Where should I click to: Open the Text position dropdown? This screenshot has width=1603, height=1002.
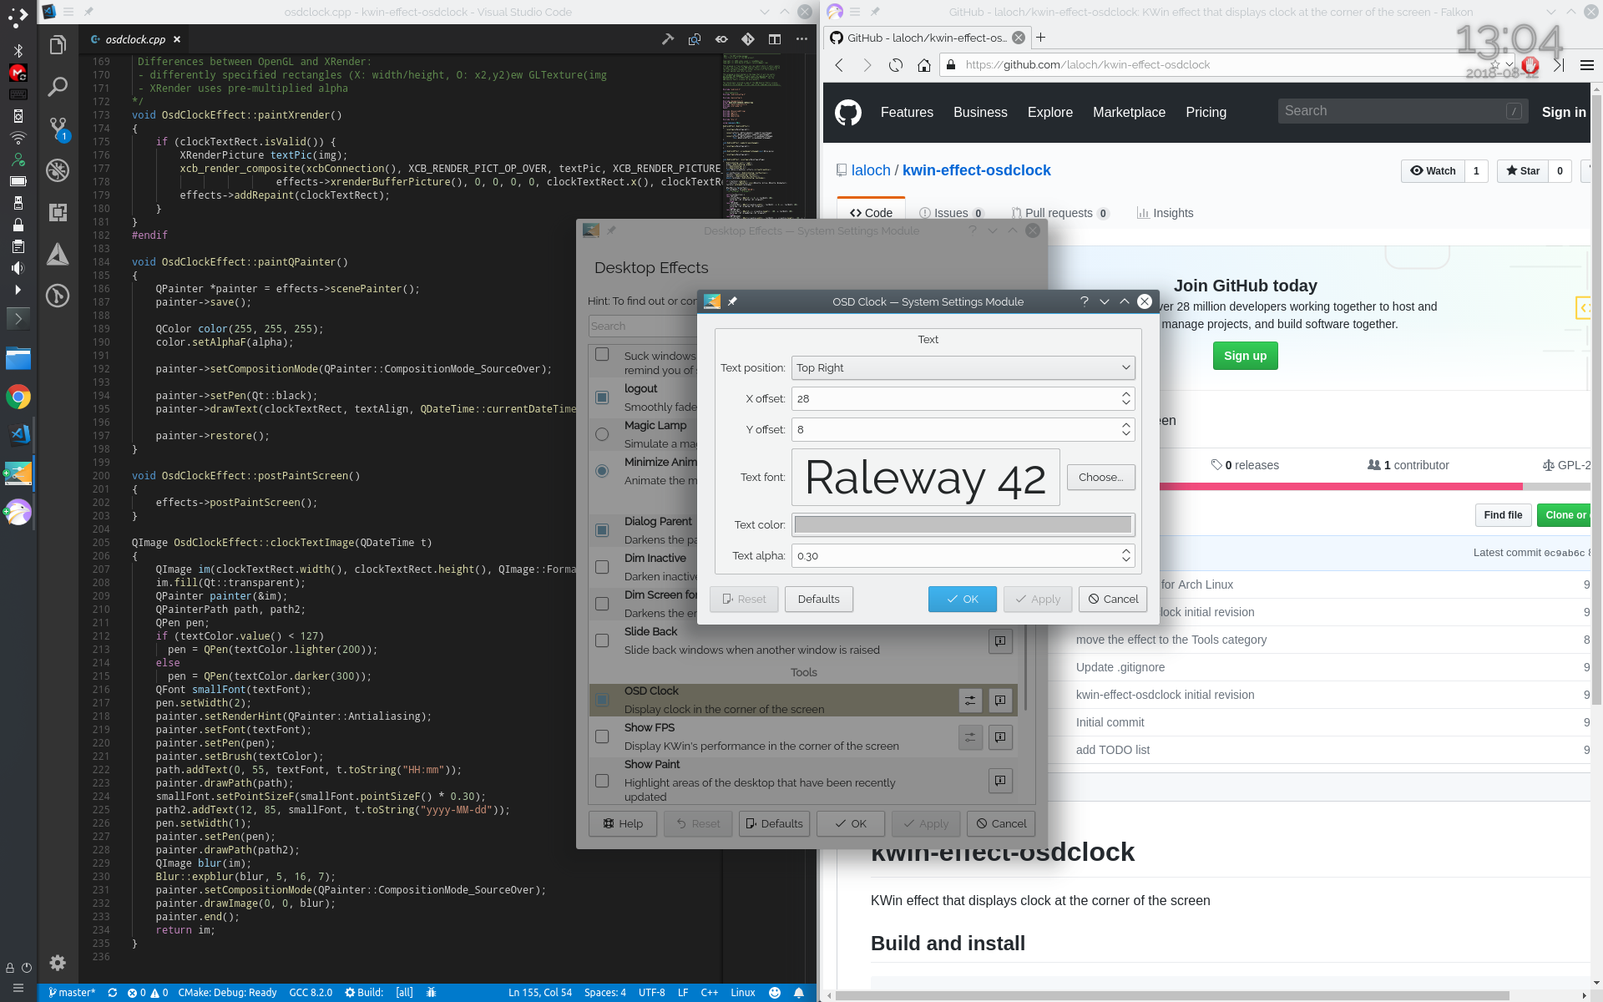click(963, 367)
